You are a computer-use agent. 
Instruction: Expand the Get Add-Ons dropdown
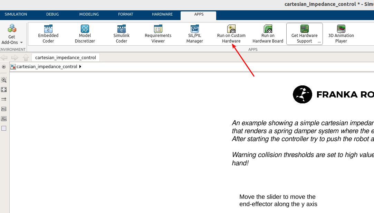[x=21, y=43]
